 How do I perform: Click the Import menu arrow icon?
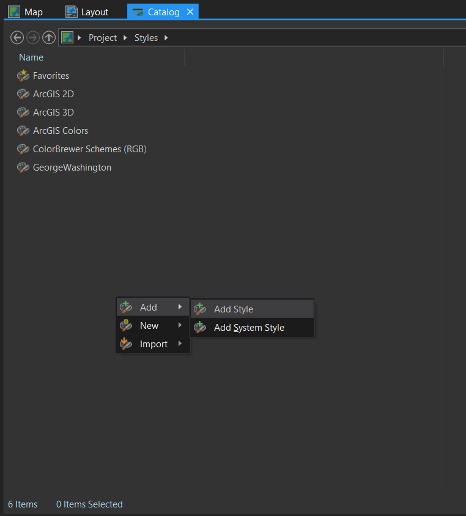pyautogui.click(x=126, y=344)
